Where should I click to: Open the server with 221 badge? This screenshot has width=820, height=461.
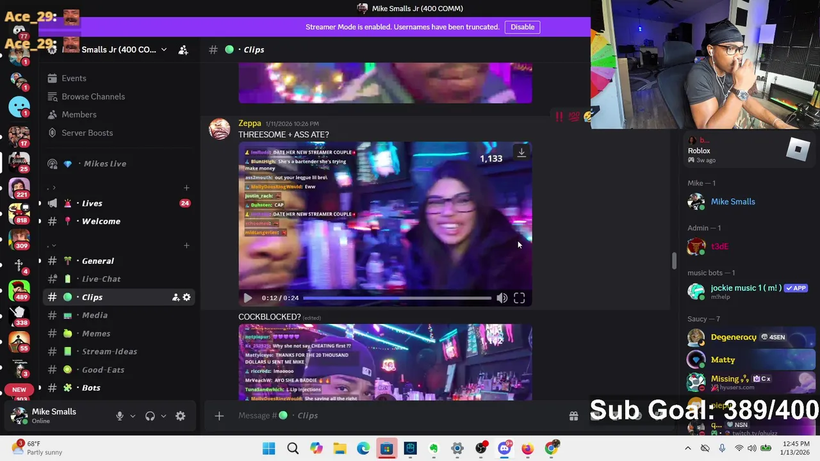click(19, 187)
